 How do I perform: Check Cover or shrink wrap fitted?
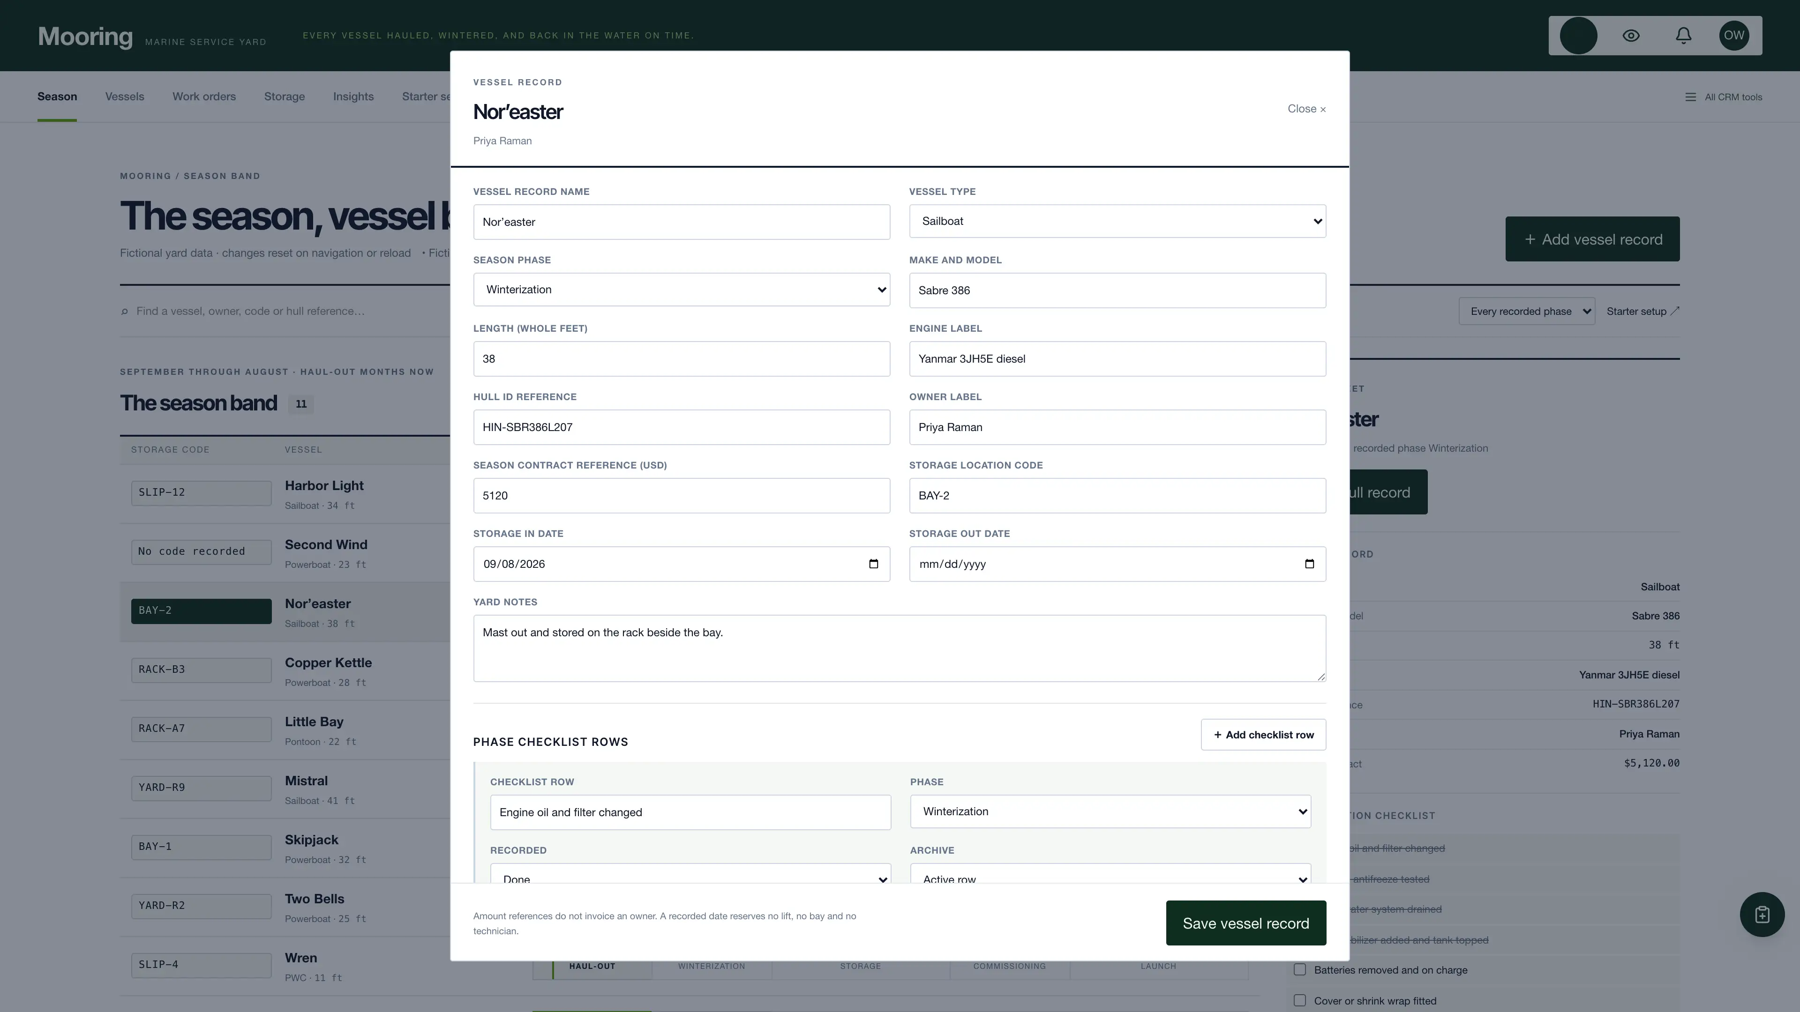1300,1000
